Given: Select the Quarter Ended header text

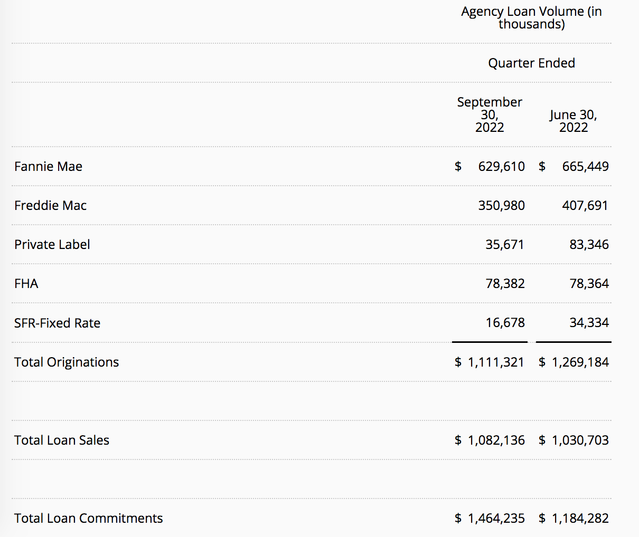Looking at the screenshot, I should (x=531, y=63).
